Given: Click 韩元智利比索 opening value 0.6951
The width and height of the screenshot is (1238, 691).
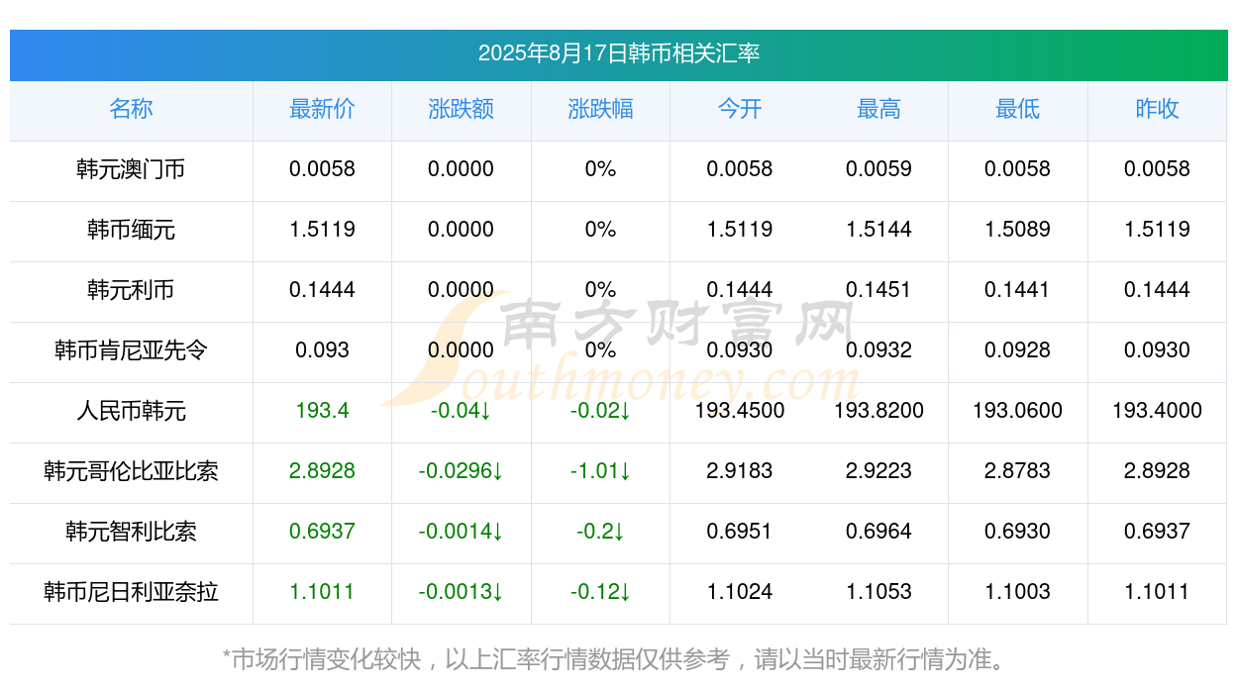Looking at the screenshot, I should [x=740, y=532].
